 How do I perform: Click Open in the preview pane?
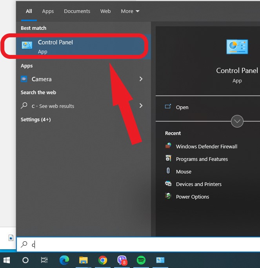[x=182, y=107]
